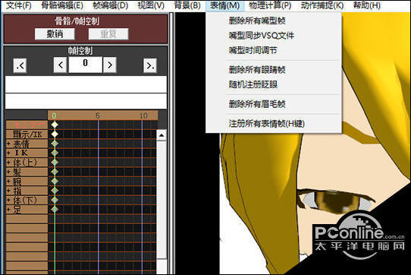
Task: Step forward one frame with > button
Action: pyautogui.click(x=110, y=65)
